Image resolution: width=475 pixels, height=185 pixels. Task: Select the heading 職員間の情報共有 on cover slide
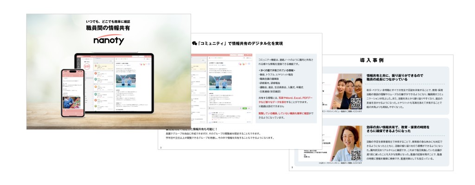(108, 28)
